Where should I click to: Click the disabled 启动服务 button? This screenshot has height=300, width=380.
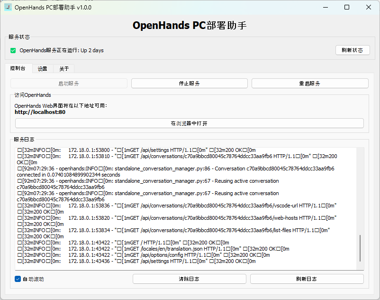pyautogui.click(x=69, y=84)
